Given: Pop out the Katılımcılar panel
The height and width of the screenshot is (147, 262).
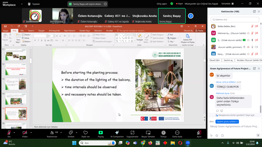Looking at the screenshot, I should click(254, 11).
